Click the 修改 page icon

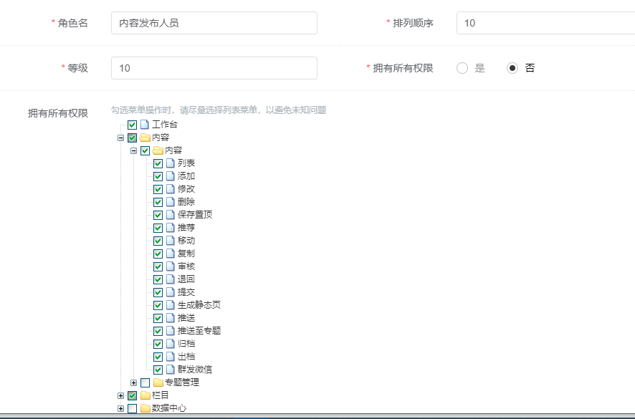[x=170, y=189]
